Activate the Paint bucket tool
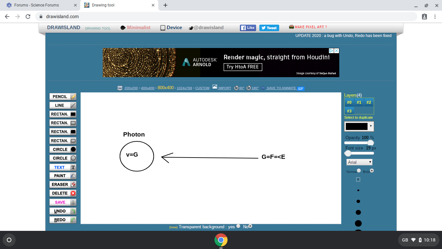 point(63,176)
